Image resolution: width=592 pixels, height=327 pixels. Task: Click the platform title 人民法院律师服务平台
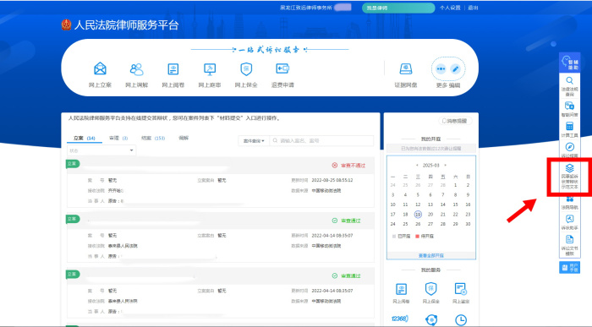point(127,25)
